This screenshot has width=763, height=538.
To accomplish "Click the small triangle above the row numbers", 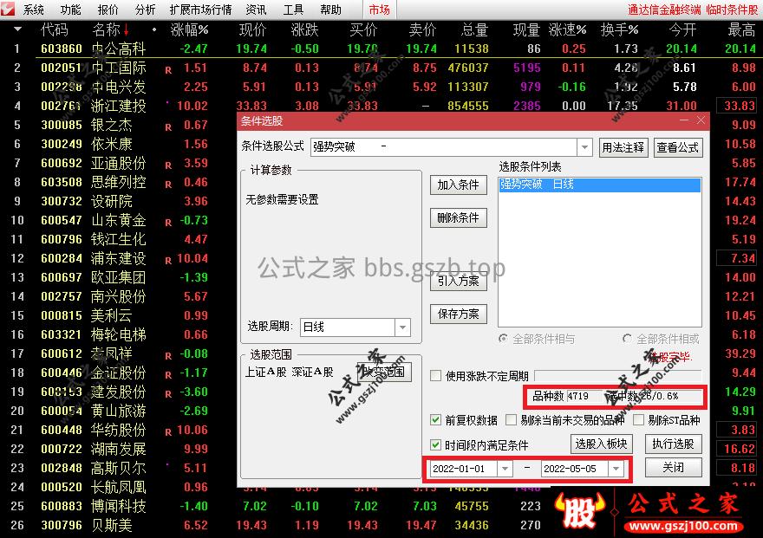I will [x=17, y=29].
